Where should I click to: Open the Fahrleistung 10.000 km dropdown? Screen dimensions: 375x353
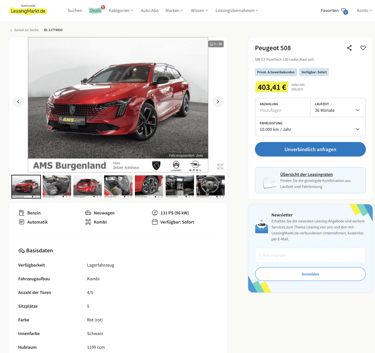(310, 127)
